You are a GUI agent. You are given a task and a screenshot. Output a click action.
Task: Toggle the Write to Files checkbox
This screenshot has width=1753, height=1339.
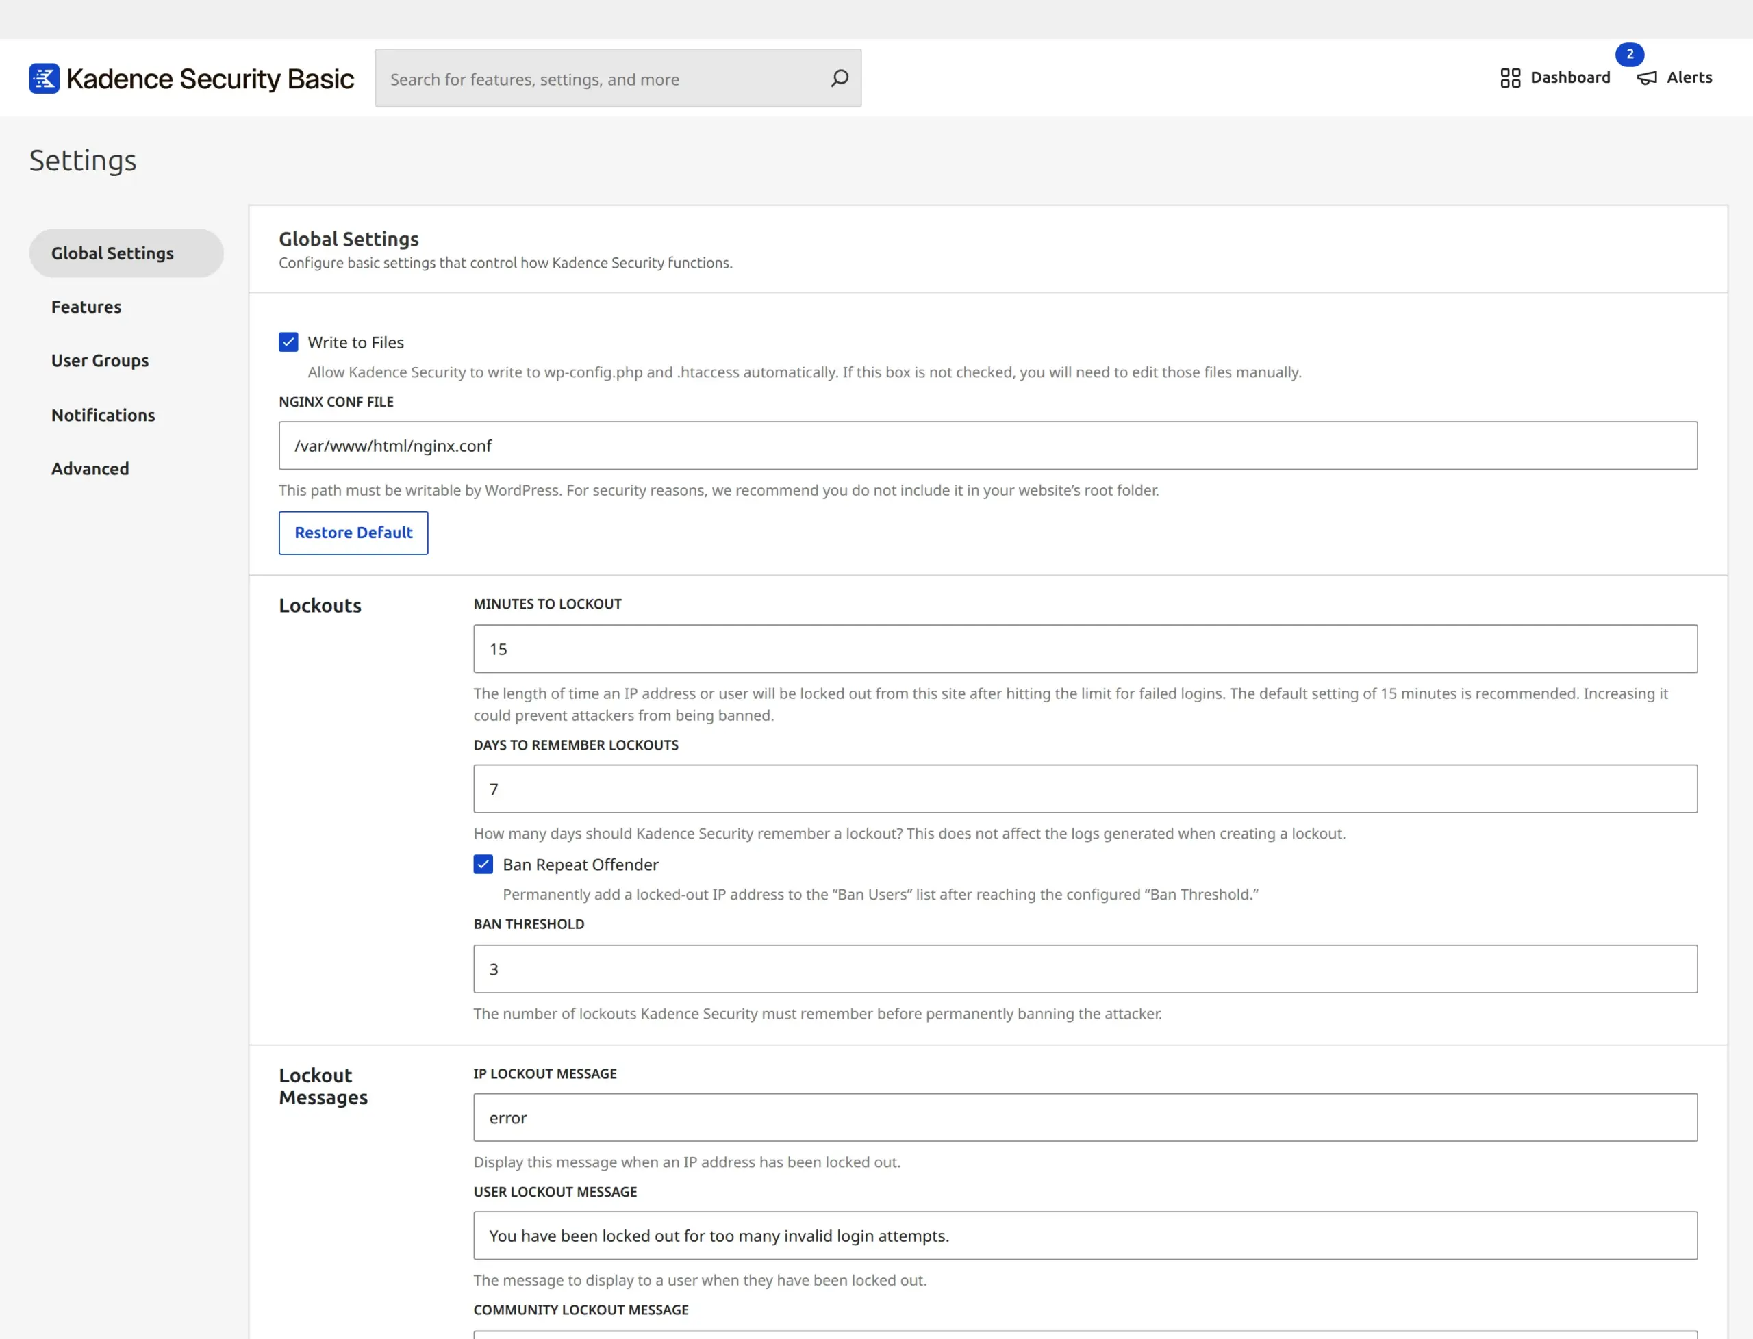288,342
